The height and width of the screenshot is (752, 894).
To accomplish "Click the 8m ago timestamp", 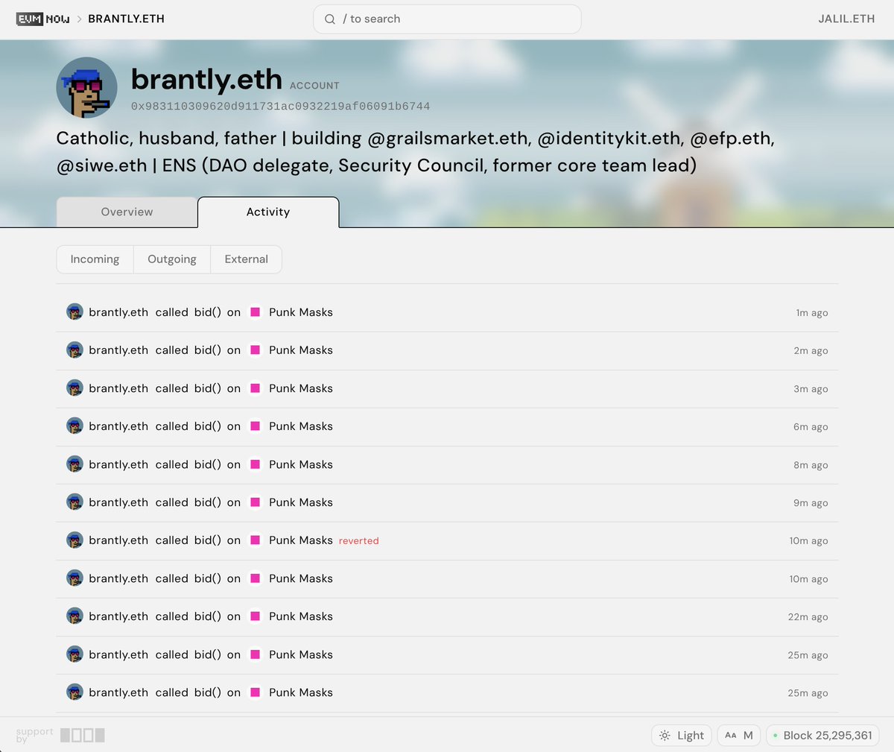I will pos(811,465).
